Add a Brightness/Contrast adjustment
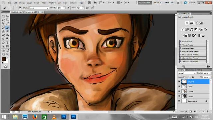 (x=187, y=23)
